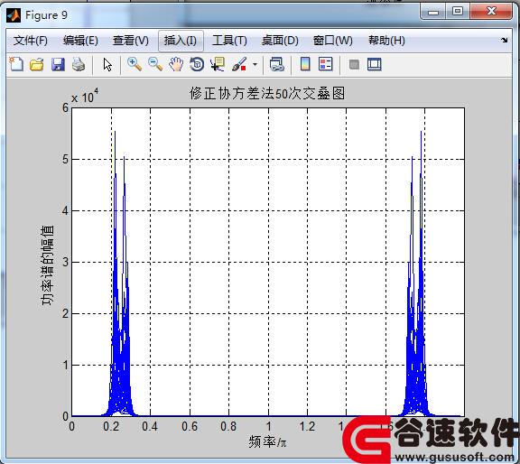This screenshot has width=520, height=464.
Task: Maximize the Figure 9 window
Action: pyautogui.click(x=458, y=12)
